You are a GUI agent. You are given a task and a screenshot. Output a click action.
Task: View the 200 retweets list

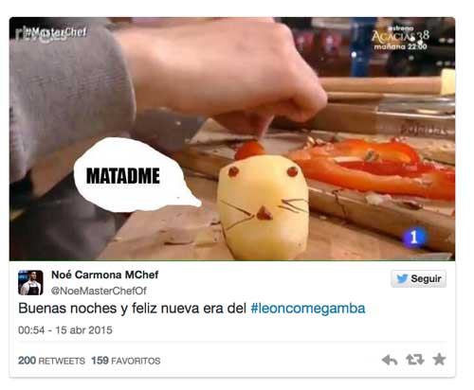coord(51,361)
